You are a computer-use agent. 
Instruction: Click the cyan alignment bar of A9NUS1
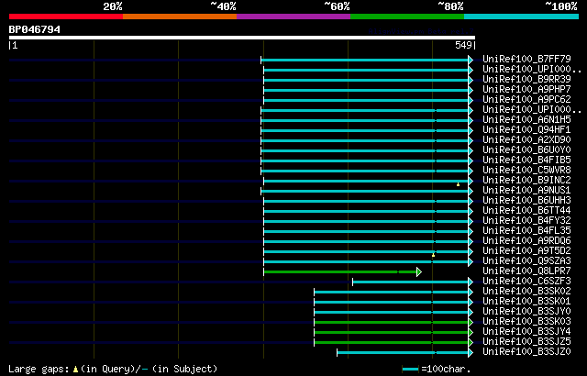365,191
